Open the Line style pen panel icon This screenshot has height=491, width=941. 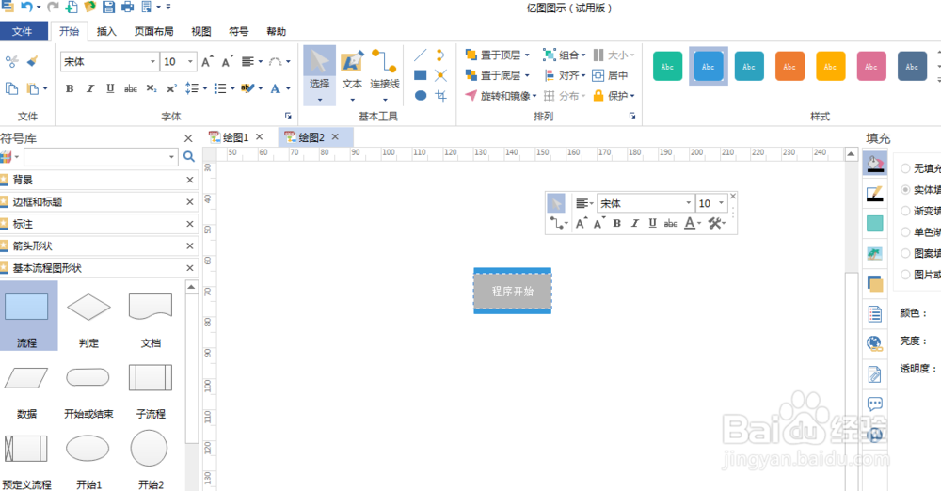(x=875, y=193)
